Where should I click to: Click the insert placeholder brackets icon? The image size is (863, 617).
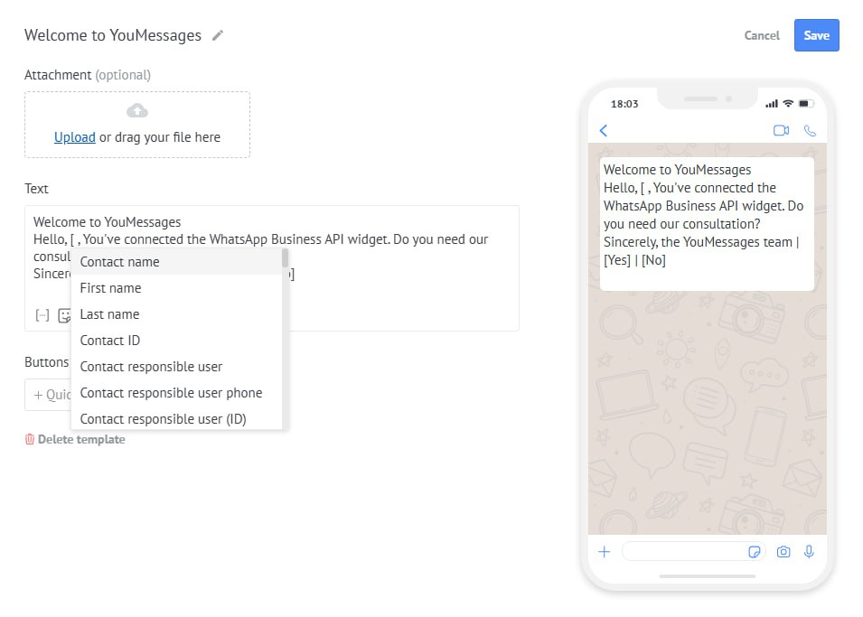tap(42, 315)
